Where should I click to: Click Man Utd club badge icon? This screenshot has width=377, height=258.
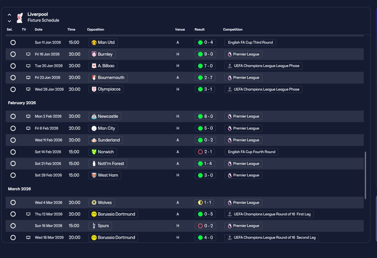tap(94, 42)
